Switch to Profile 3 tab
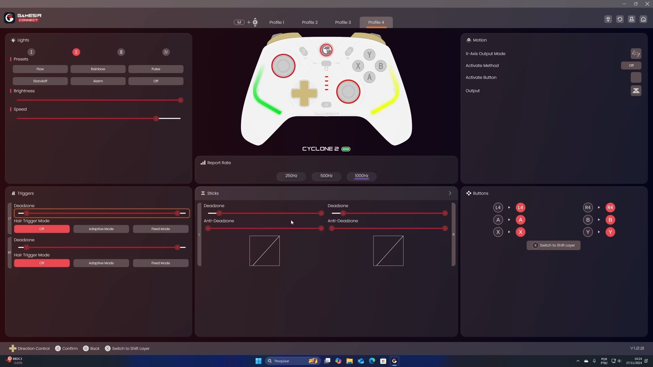The width and height of the screenshot is (653, 367). coord(343,22)
